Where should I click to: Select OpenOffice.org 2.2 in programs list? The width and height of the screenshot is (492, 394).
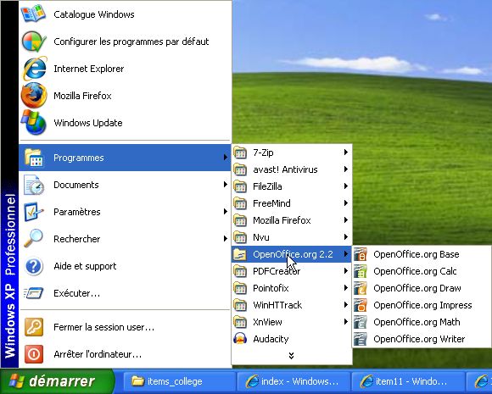point(292,254)
